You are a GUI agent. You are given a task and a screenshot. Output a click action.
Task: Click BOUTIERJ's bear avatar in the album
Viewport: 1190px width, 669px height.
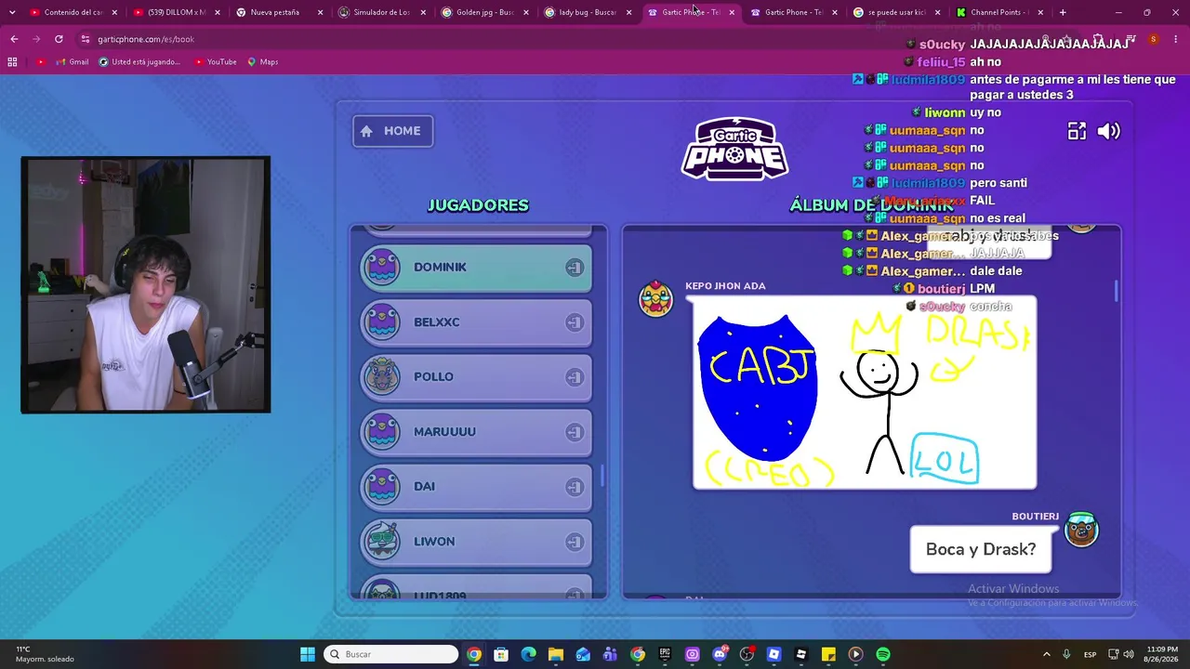pyautogui.click(x=1081, y=529)
